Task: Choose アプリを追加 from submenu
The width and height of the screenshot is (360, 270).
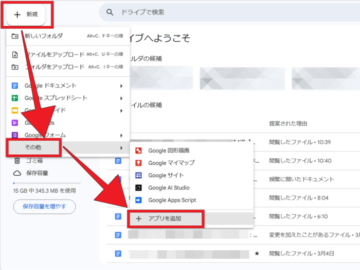Action: [191, 218]
